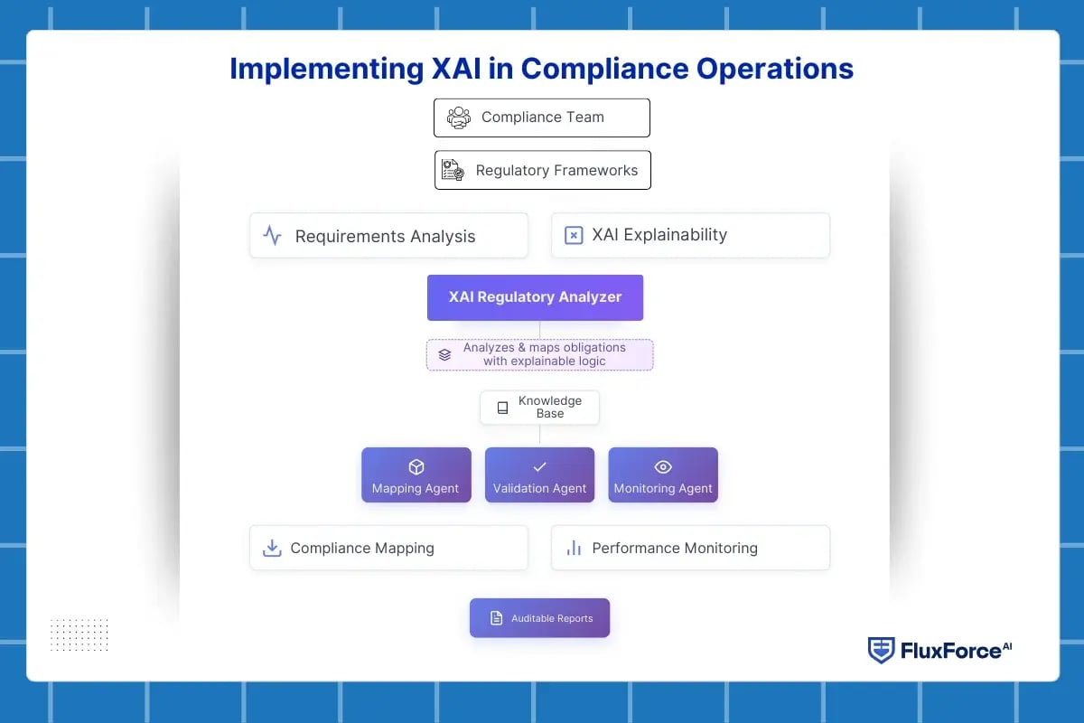Click the checkmark on Validation Agent
The width and height of the screenshot is (1084, 723).
[539, 467]
